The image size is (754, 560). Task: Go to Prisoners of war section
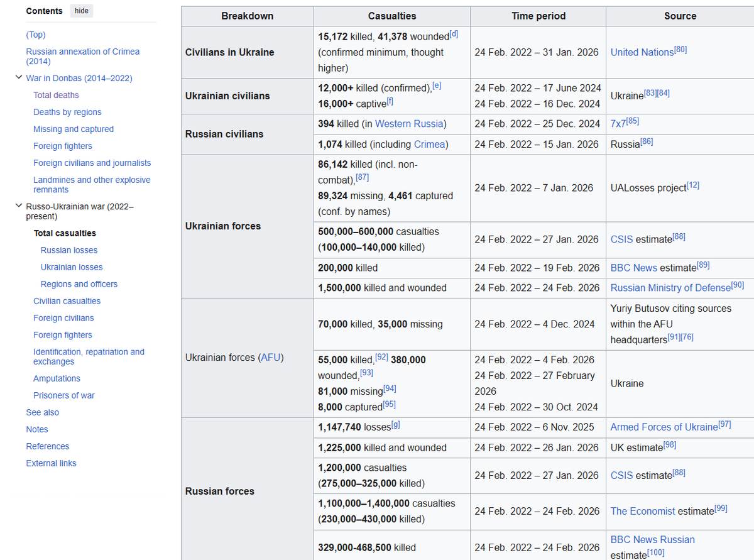click(64, 395)
